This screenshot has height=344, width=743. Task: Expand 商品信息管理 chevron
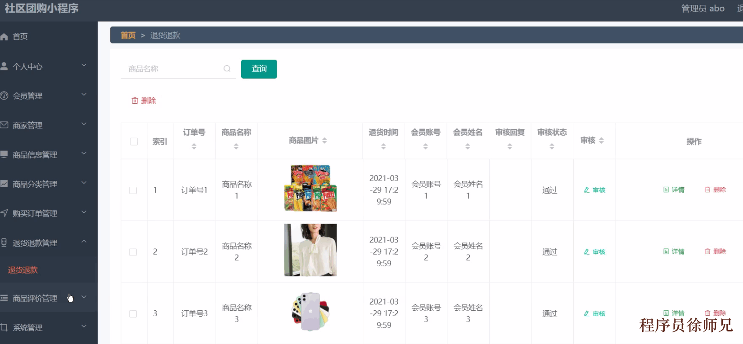tap(84, 154)
